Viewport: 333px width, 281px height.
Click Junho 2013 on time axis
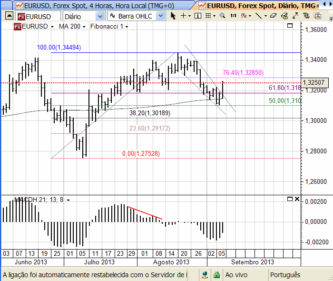[31, 262]
